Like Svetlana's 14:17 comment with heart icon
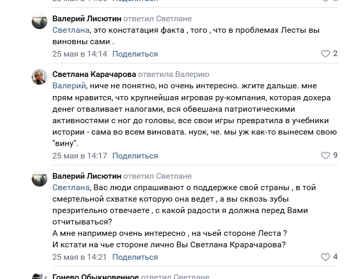 click(x=326, y=155)
